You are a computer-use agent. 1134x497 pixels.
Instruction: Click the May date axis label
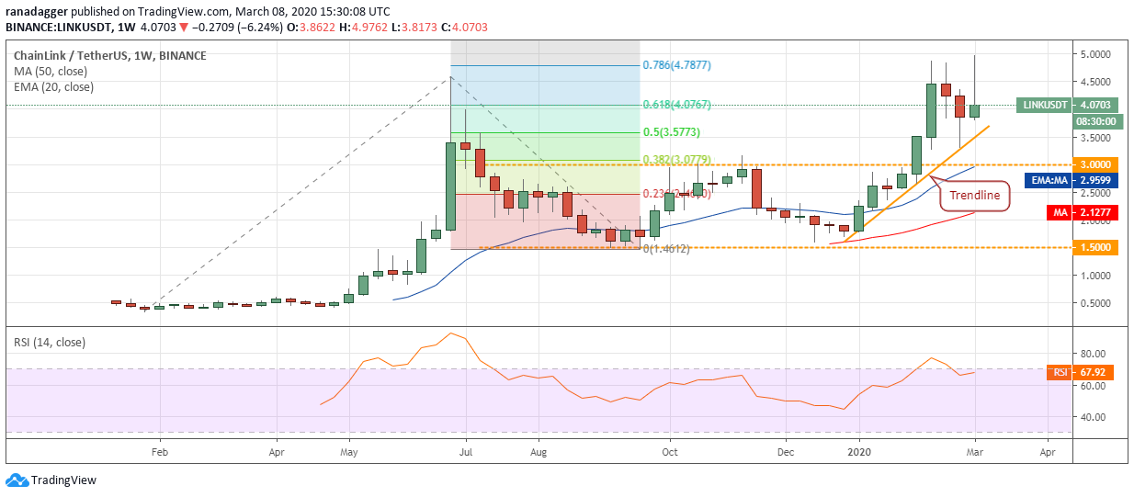(x=348, y=452)
